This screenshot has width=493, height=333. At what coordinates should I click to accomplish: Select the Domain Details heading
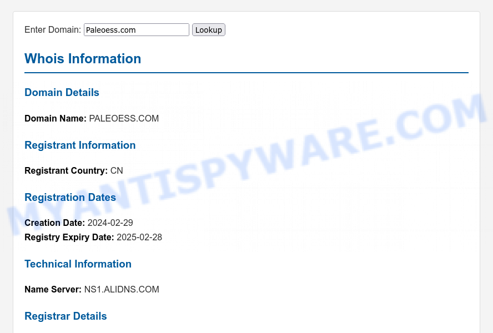pyautogui.click(x=62, y=93)
